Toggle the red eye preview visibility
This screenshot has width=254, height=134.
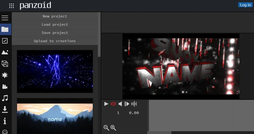(x=113, y=104)
